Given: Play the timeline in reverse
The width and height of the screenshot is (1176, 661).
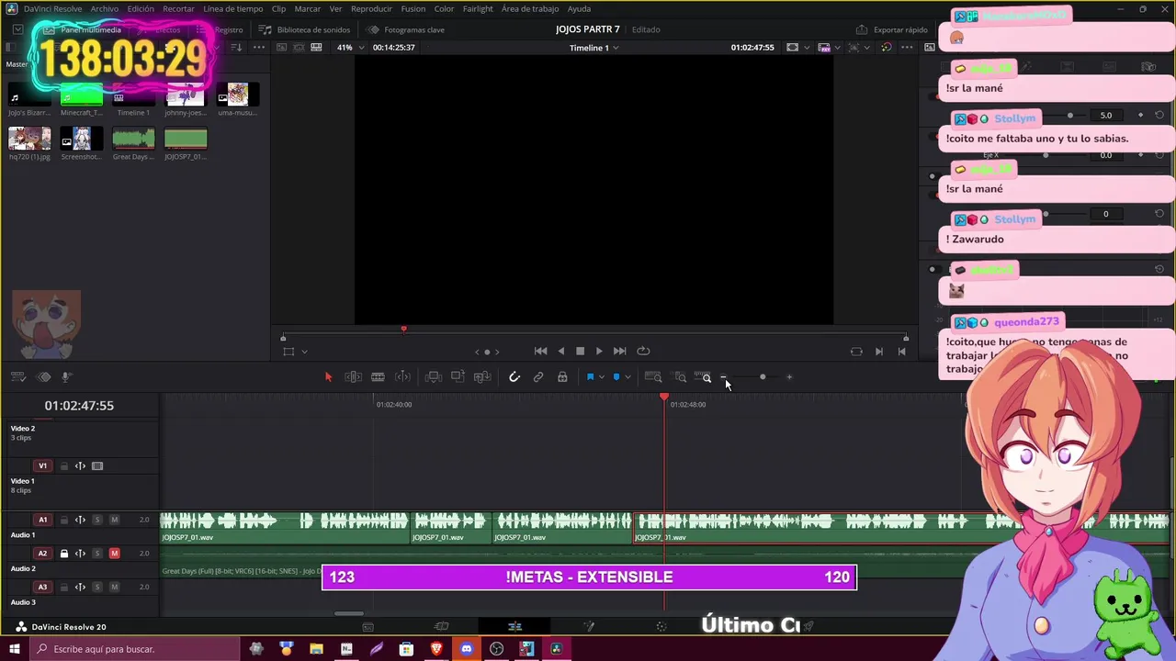Looking at the screenshot, I should pyautogui.click(x=560, y=351).
